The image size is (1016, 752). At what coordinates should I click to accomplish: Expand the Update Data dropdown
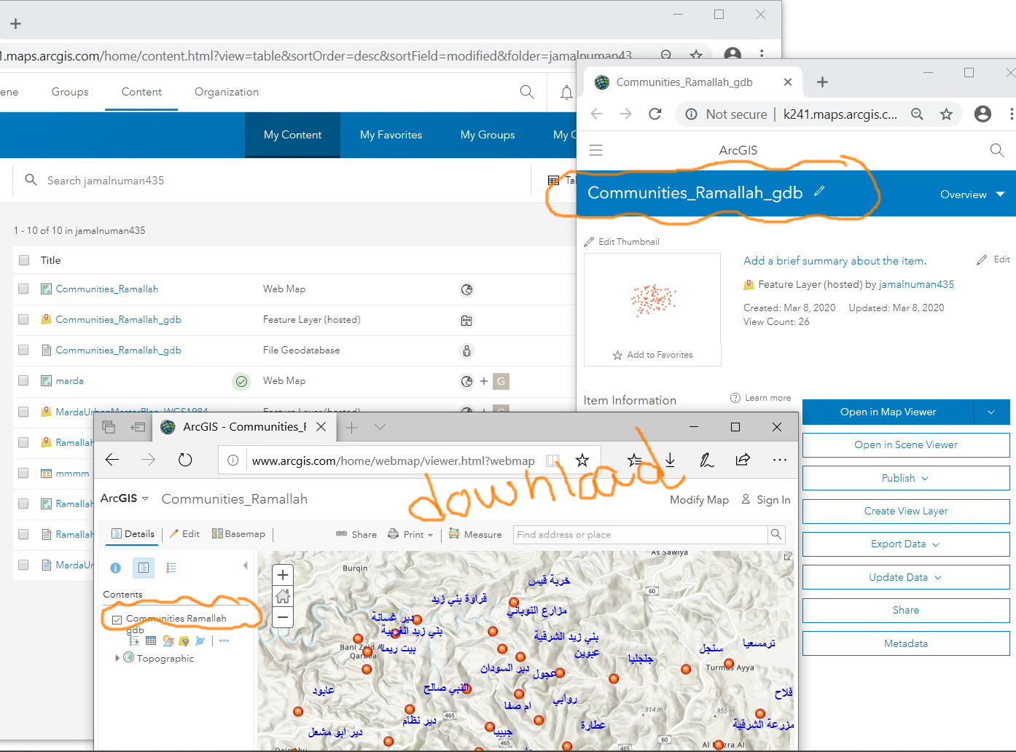tap(906, 577)
